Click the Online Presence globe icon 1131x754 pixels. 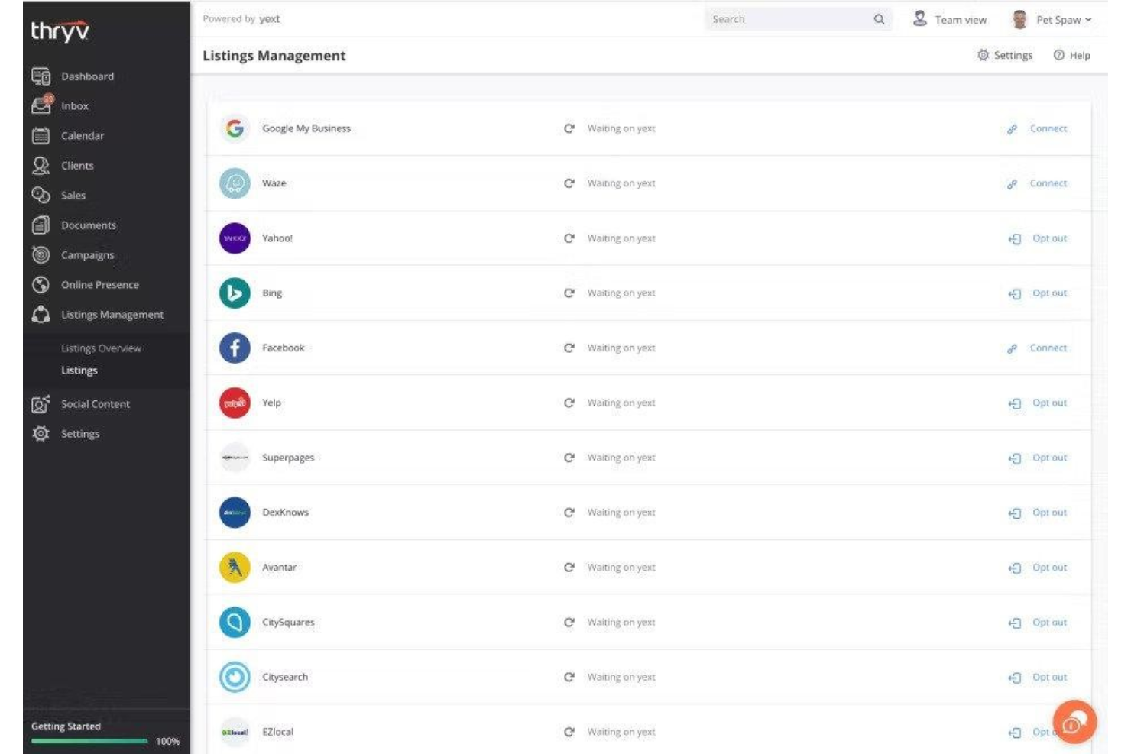coord(41,284)
